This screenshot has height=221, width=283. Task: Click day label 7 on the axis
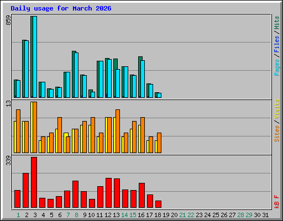coord(68,215)
